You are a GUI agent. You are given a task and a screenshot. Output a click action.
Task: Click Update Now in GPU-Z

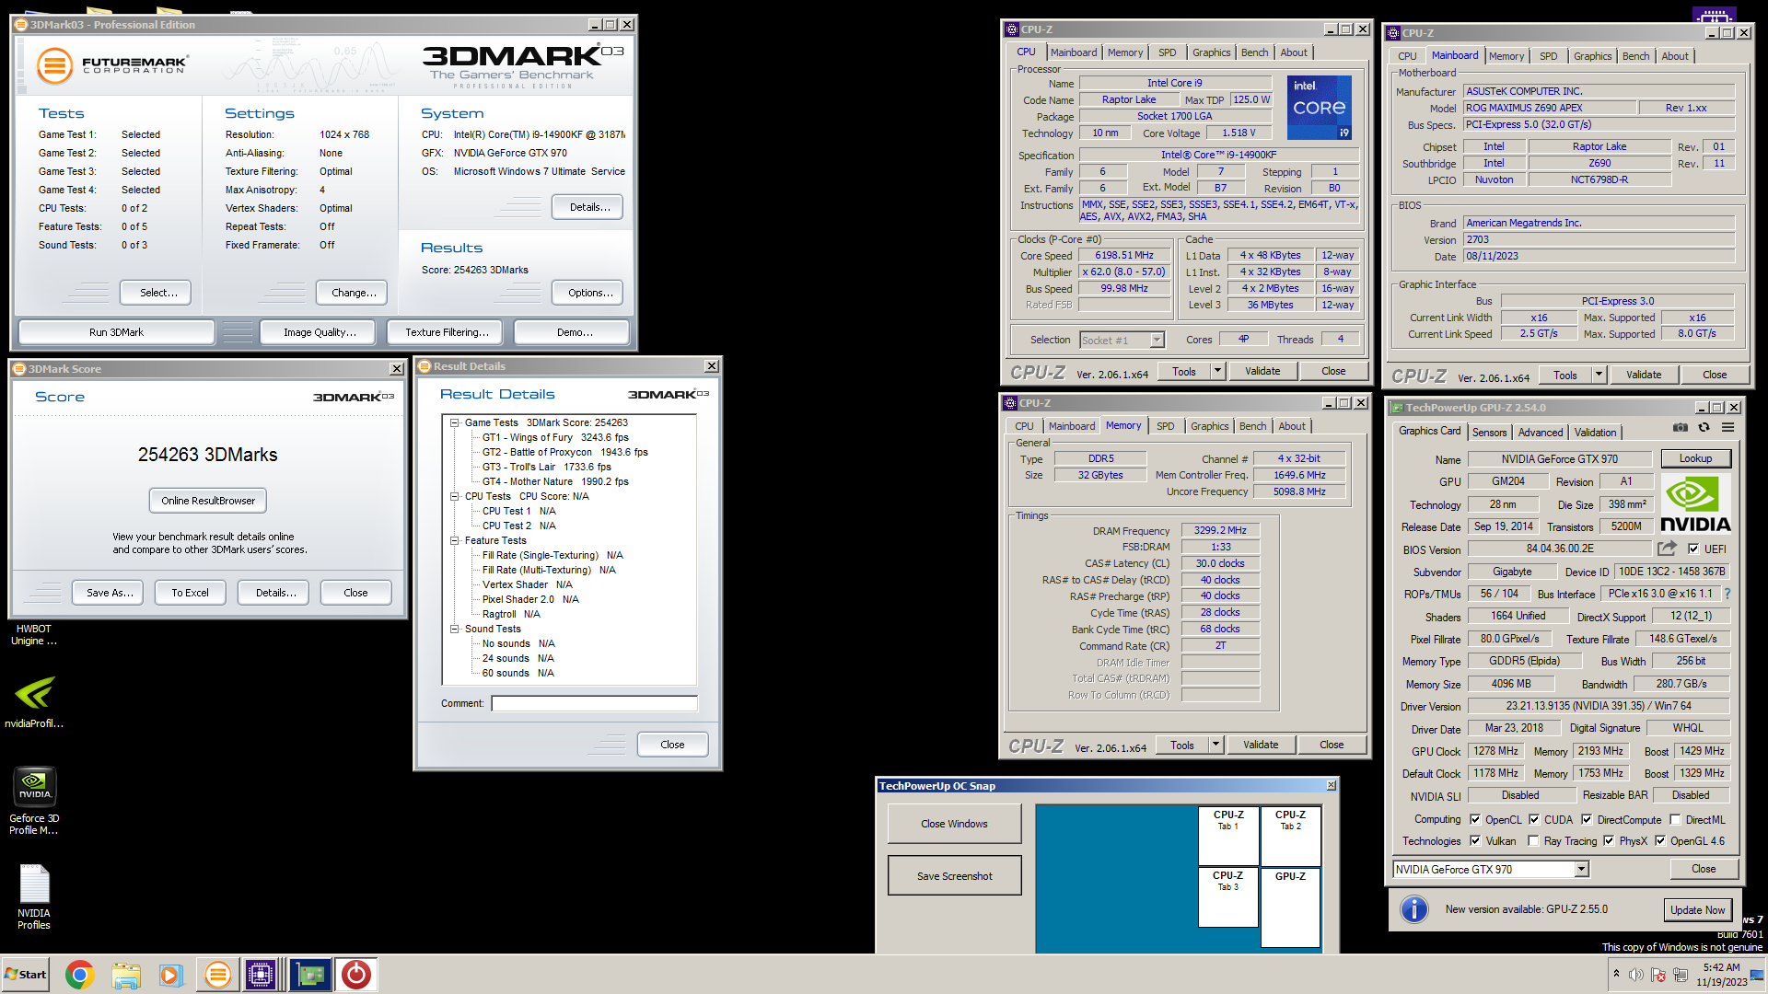tap(1697, 909)
